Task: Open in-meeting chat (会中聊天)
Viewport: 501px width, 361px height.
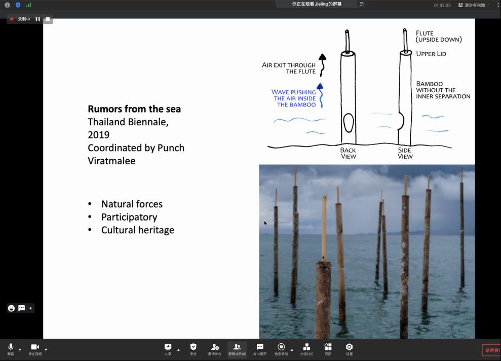Action: click(x=260, y=348)
